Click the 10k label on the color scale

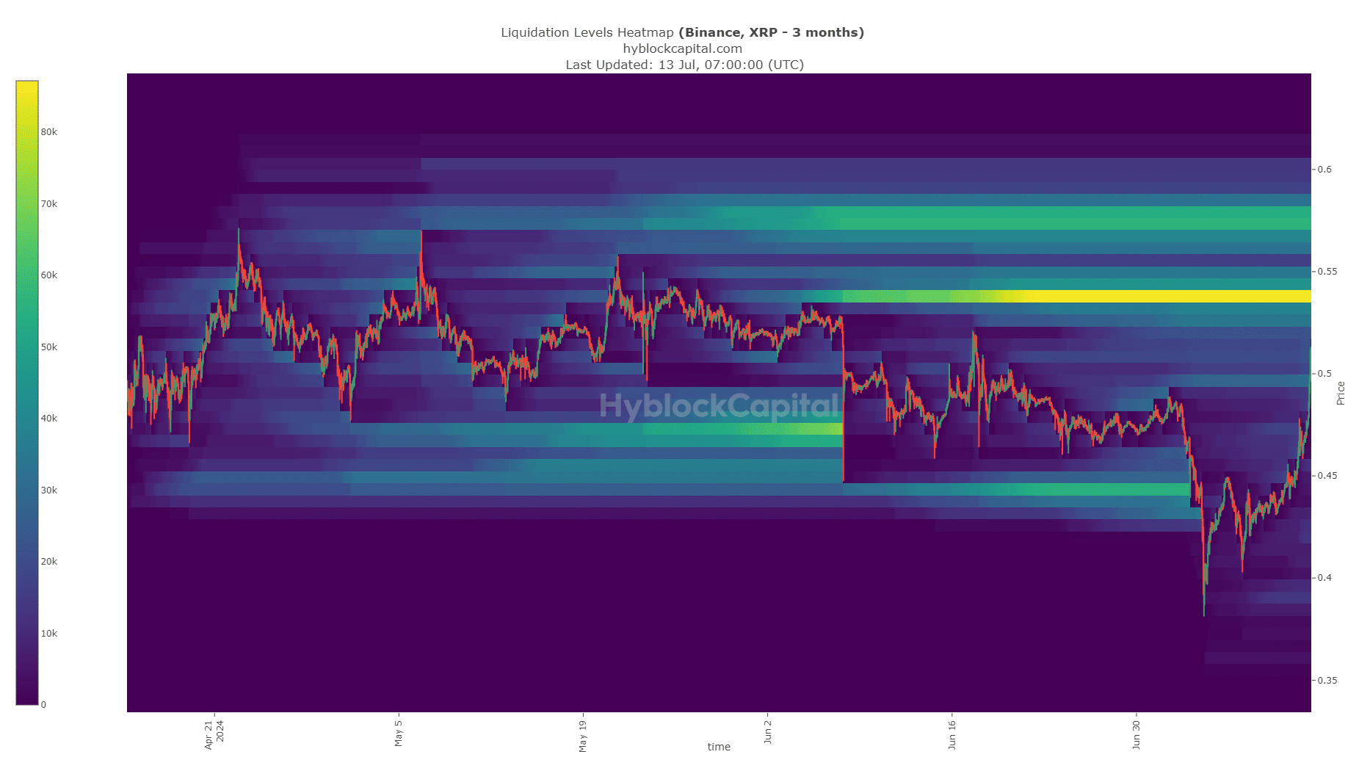pyautogui.click(x=49, y=634)
